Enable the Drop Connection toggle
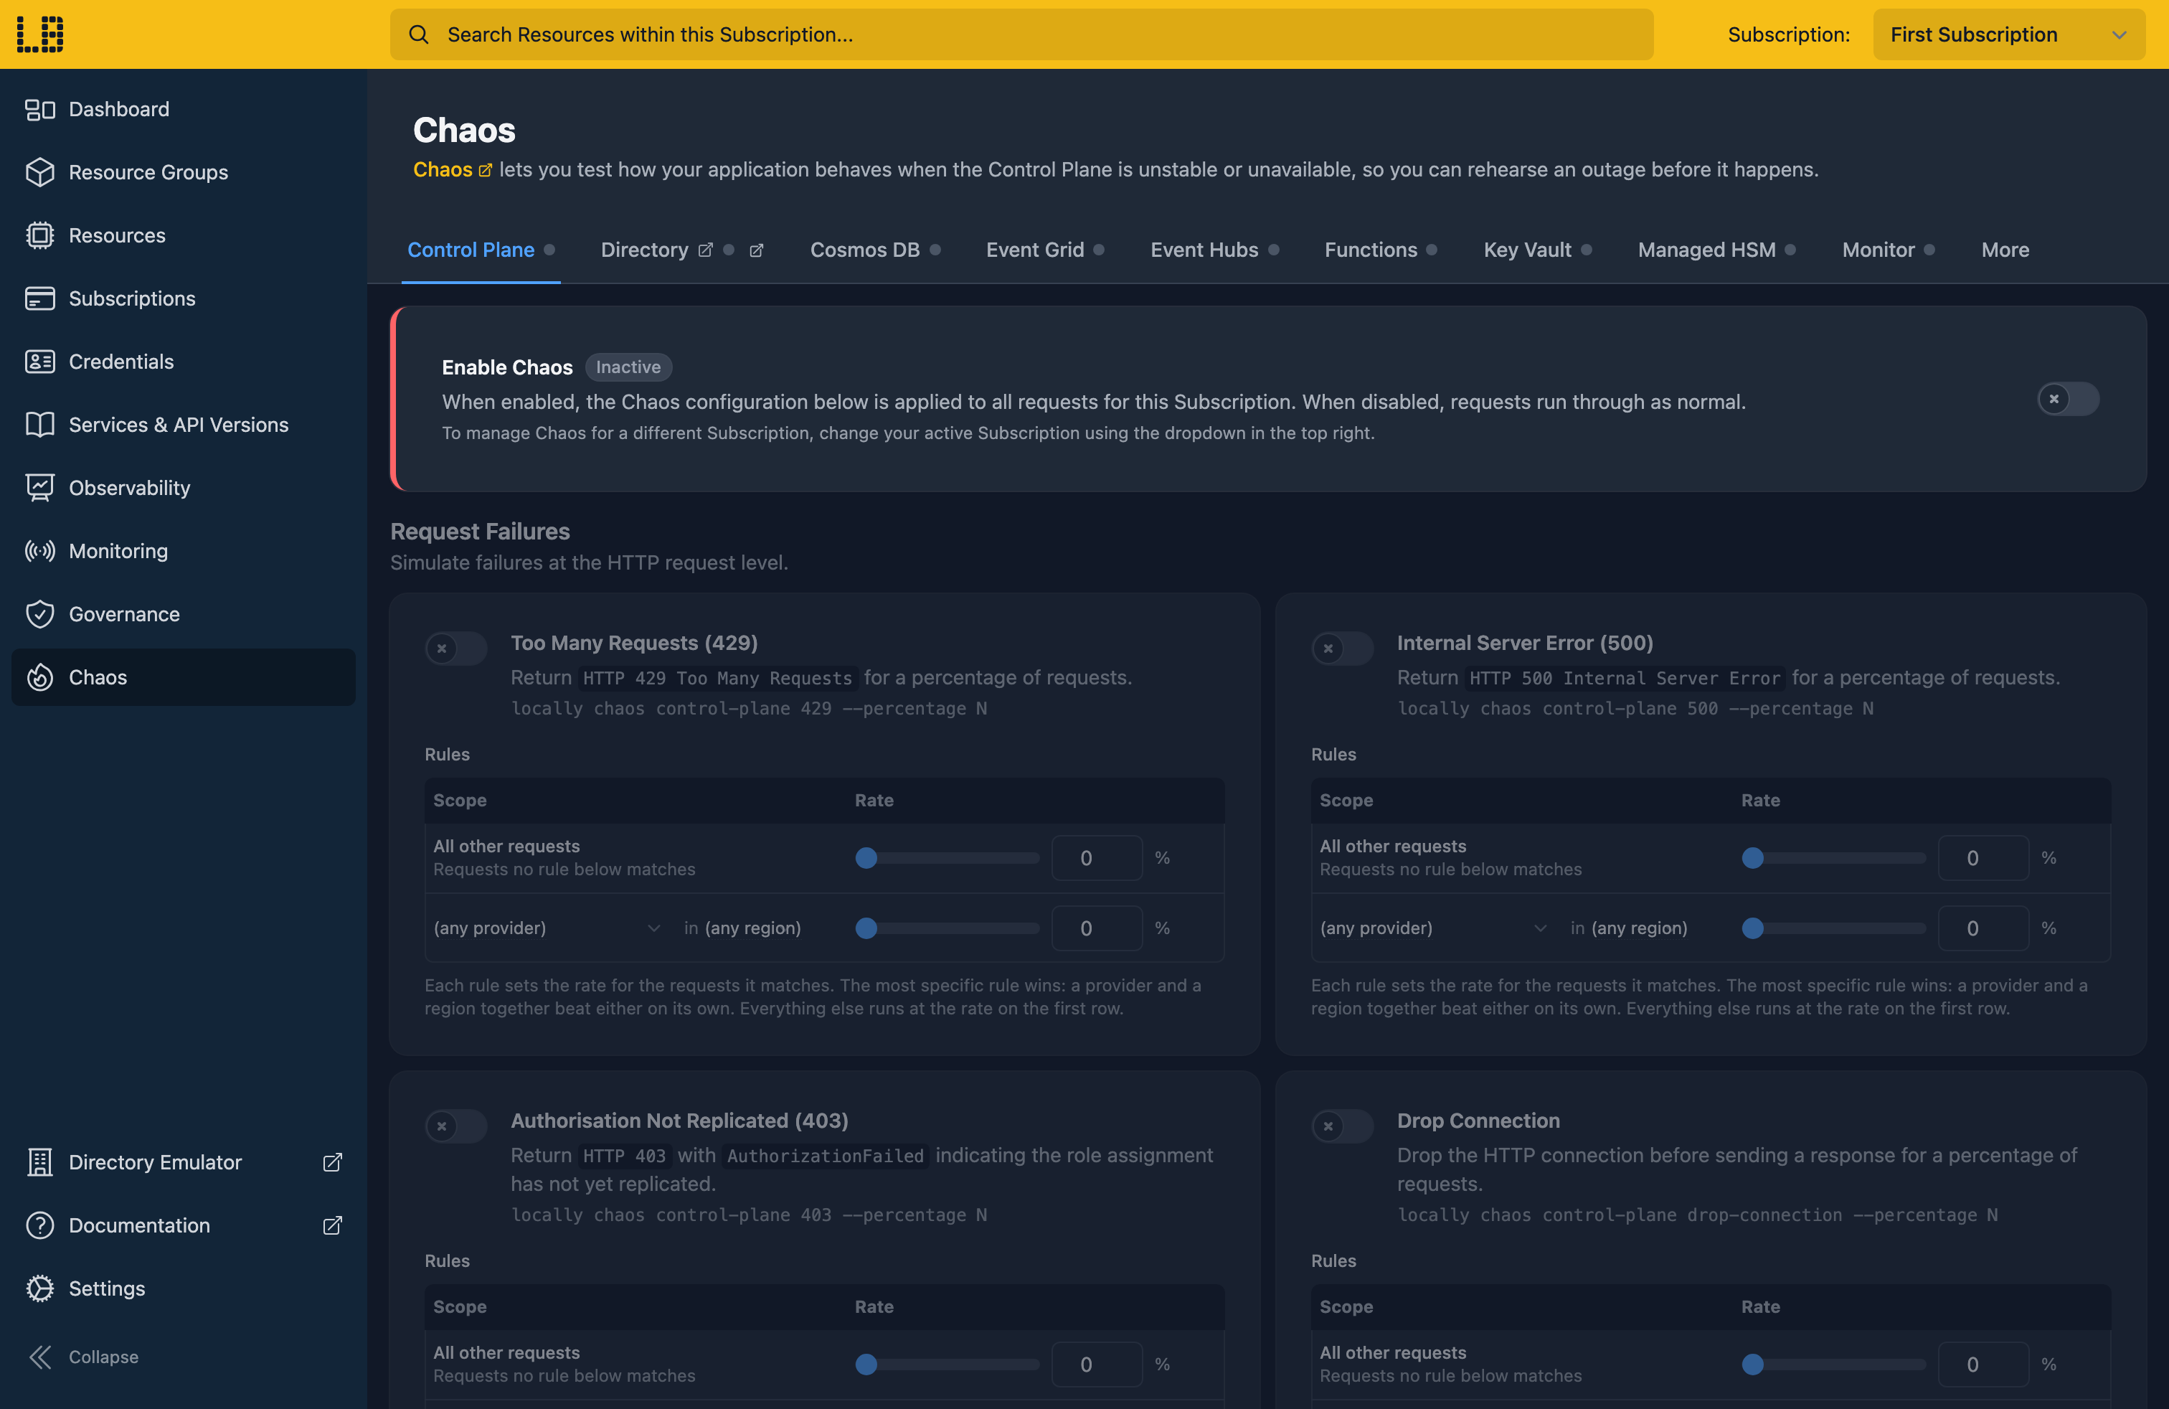The height and width of the screenshot is (1409, 2169). click(x=1341, y=1126)
